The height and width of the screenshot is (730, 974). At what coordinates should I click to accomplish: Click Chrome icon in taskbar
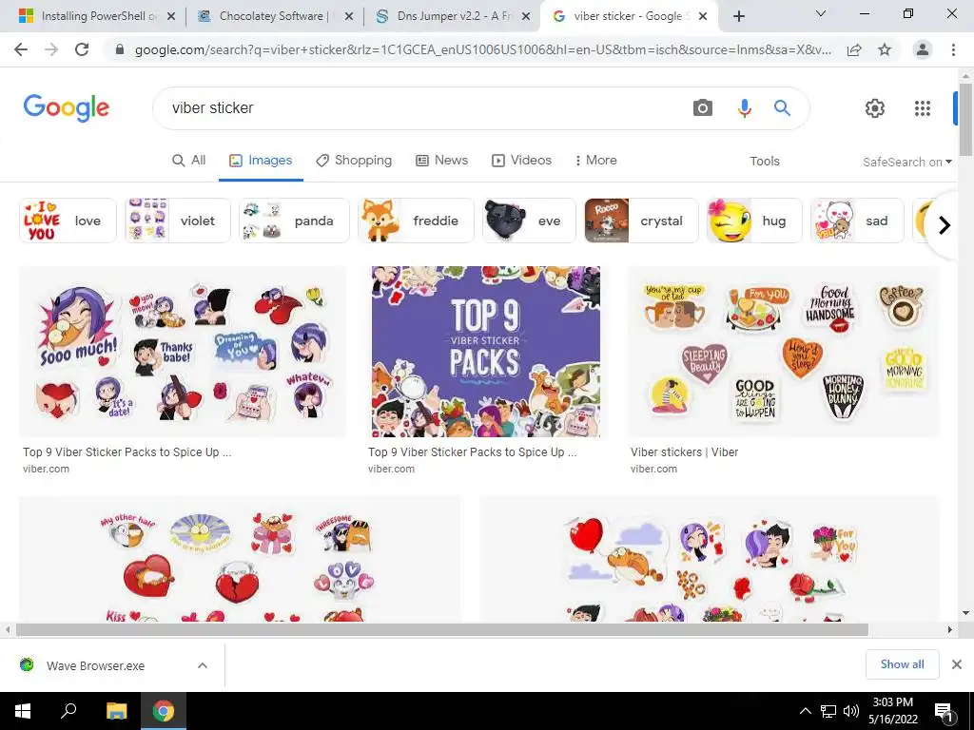pos(164,711)
